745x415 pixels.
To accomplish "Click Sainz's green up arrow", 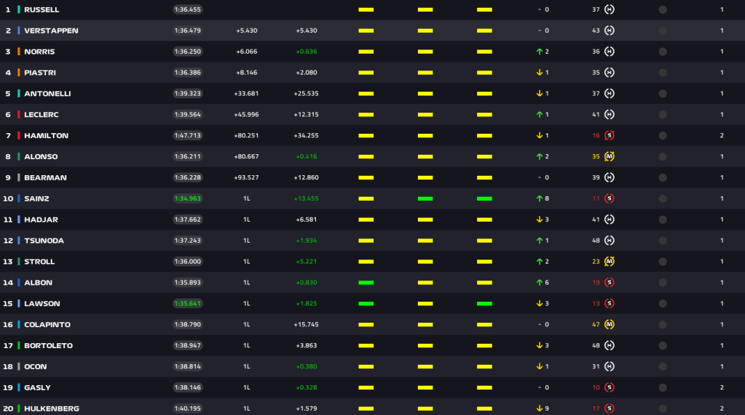I will pos(540,198).
